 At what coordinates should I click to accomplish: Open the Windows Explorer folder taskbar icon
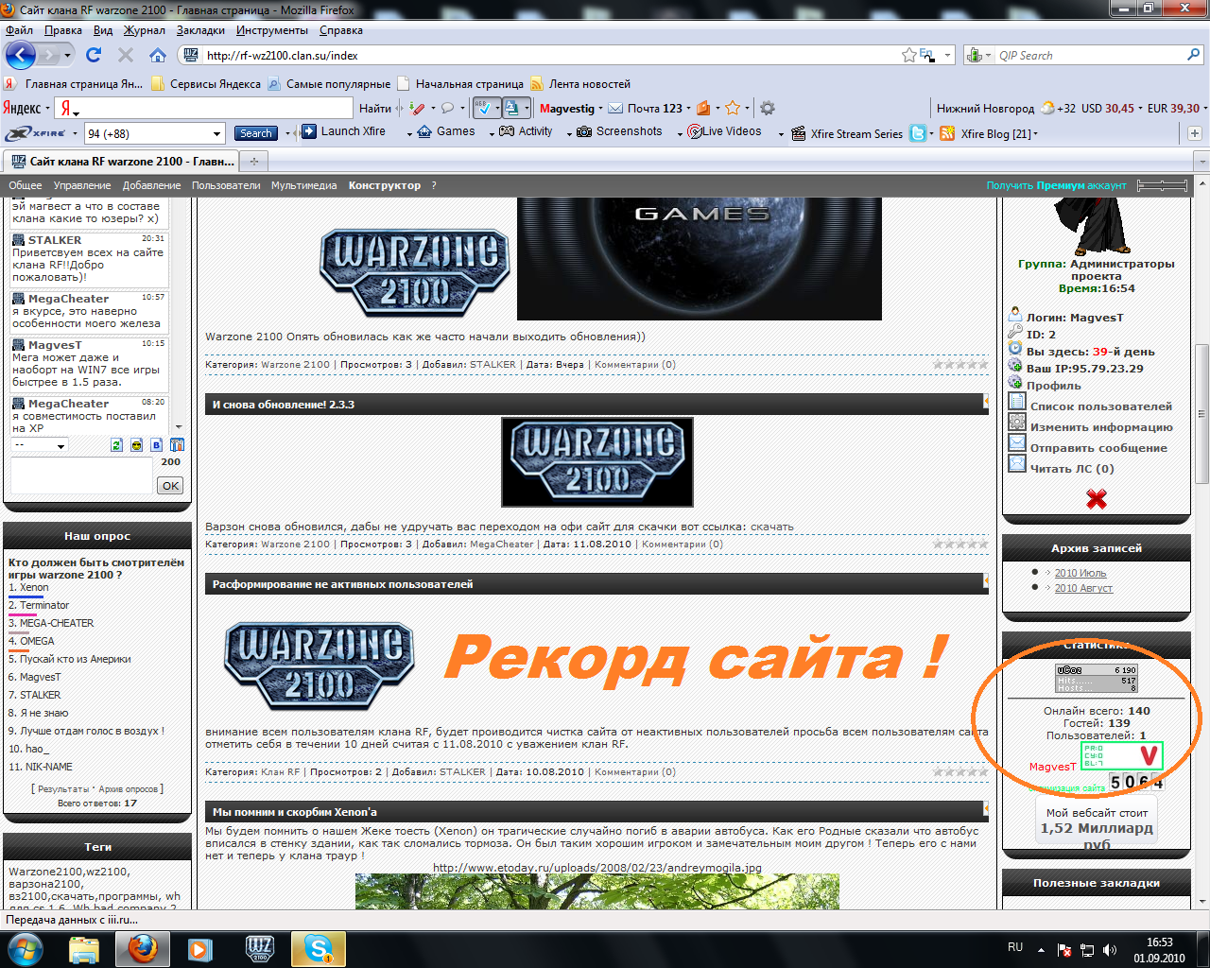pyautogui.click(x=84, y=948)
